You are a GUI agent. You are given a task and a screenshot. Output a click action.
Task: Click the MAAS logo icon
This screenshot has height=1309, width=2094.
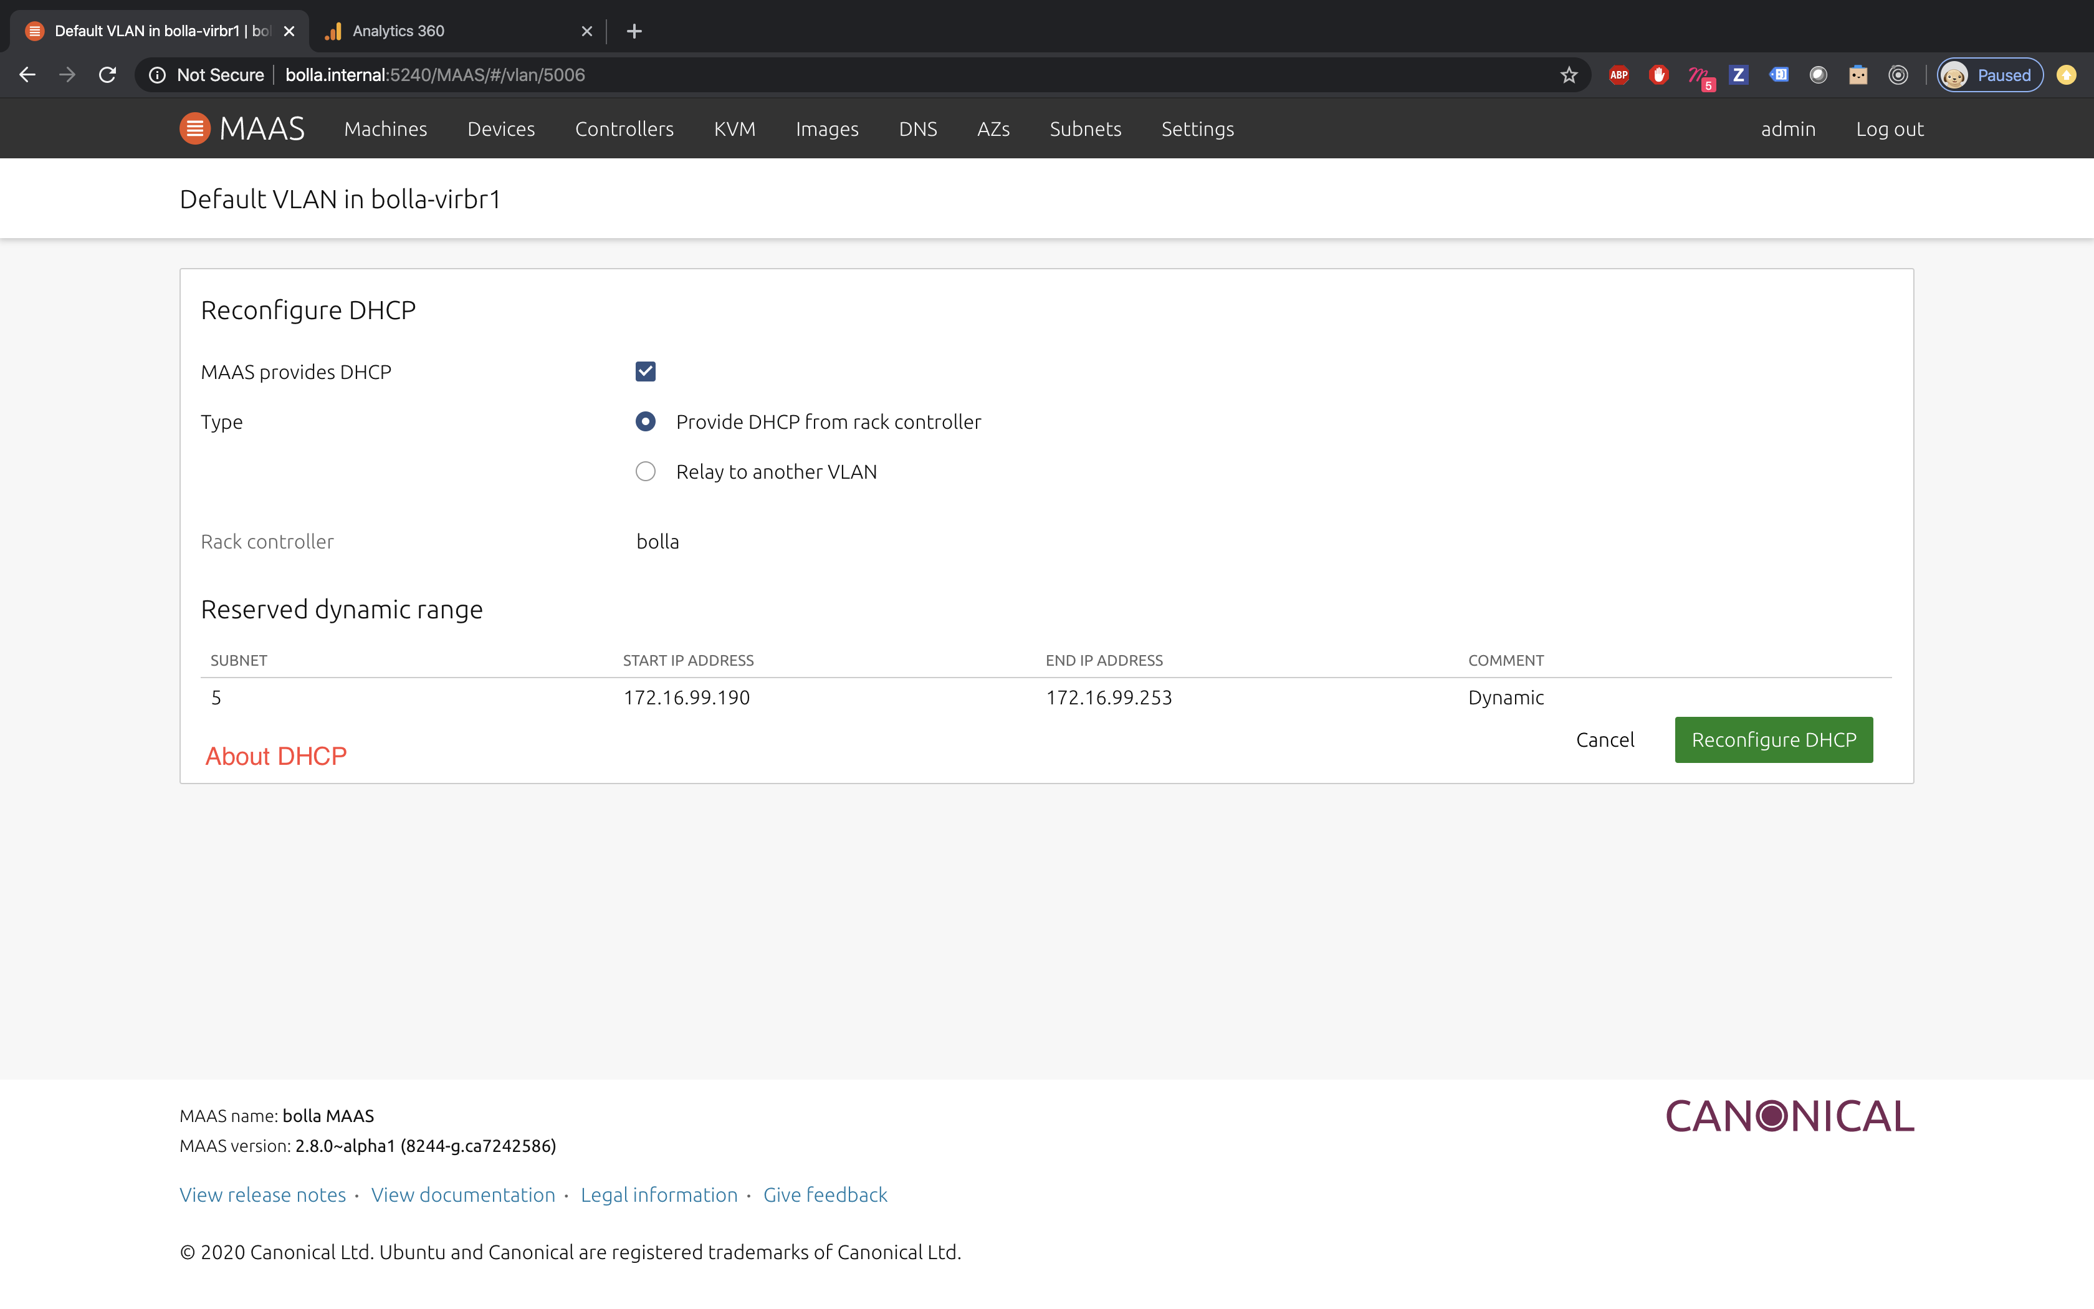tap(194, 129)
